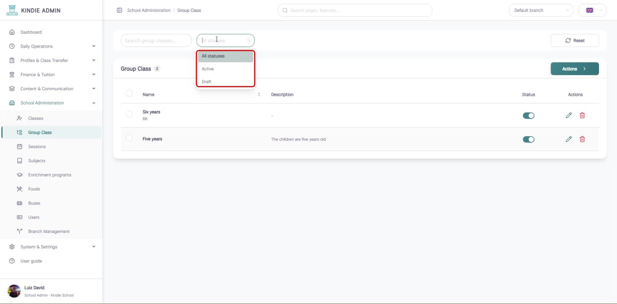Focus the Search group classes field
Image resolution: width=617 pixels, height=304 pixels.
(x=156, y=41)
